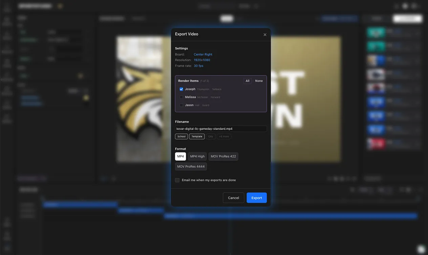The width and height of the screenshot is (428, 255).
Task: Choose the MOV ProRes 422 format
Action: coord(223,156)
